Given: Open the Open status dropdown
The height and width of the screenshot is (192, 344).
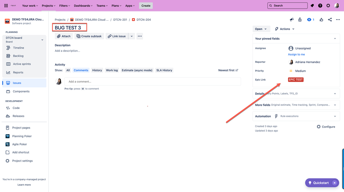Looking at the screenshot, I should (x=261, y=29).
